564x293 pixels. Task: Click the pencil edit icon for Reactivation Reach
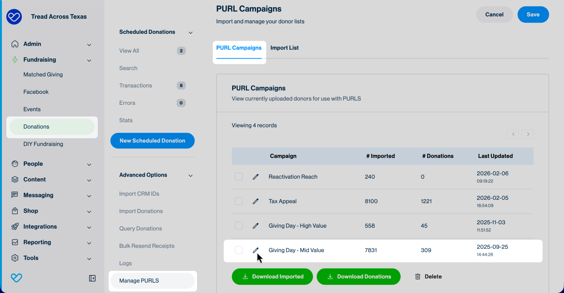tap(256, 177)
